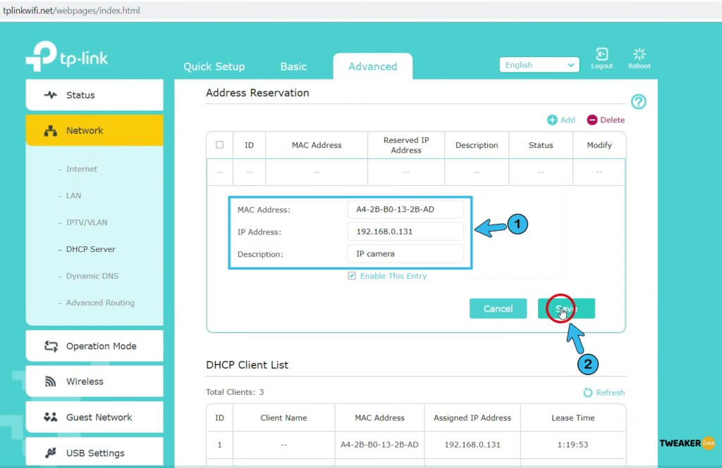Screen dimensions: 722x468
Task: Open the Guest Network menu section
Action: click(x=94, y=417)
